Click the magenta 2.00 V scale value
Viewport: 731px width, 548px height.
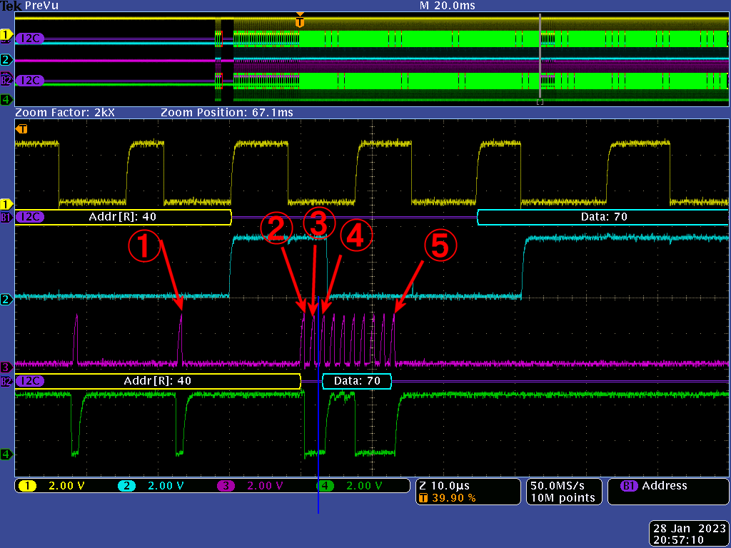[x=266, y=486]
